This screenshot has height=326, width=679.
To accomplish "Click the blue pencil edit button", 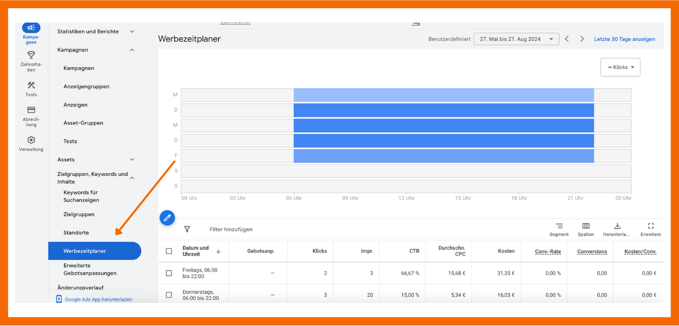I will click(x=167, y=218).
